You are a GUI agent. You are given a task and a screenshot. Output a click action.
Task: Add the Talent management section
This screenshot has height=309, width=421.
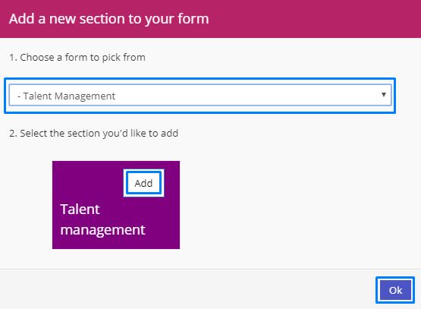143,183
